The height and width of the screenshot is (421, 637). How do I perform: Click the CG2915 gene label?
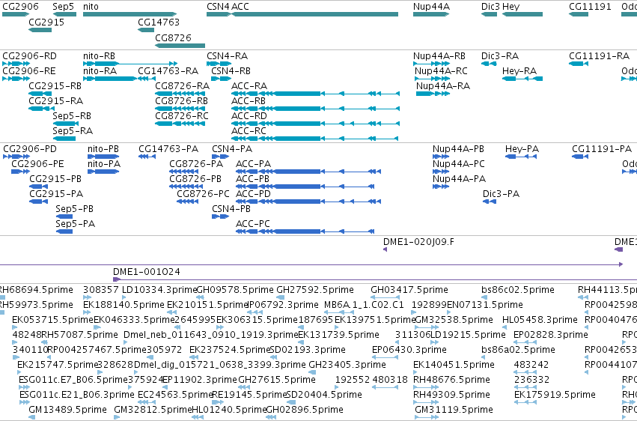pos(46,22)
